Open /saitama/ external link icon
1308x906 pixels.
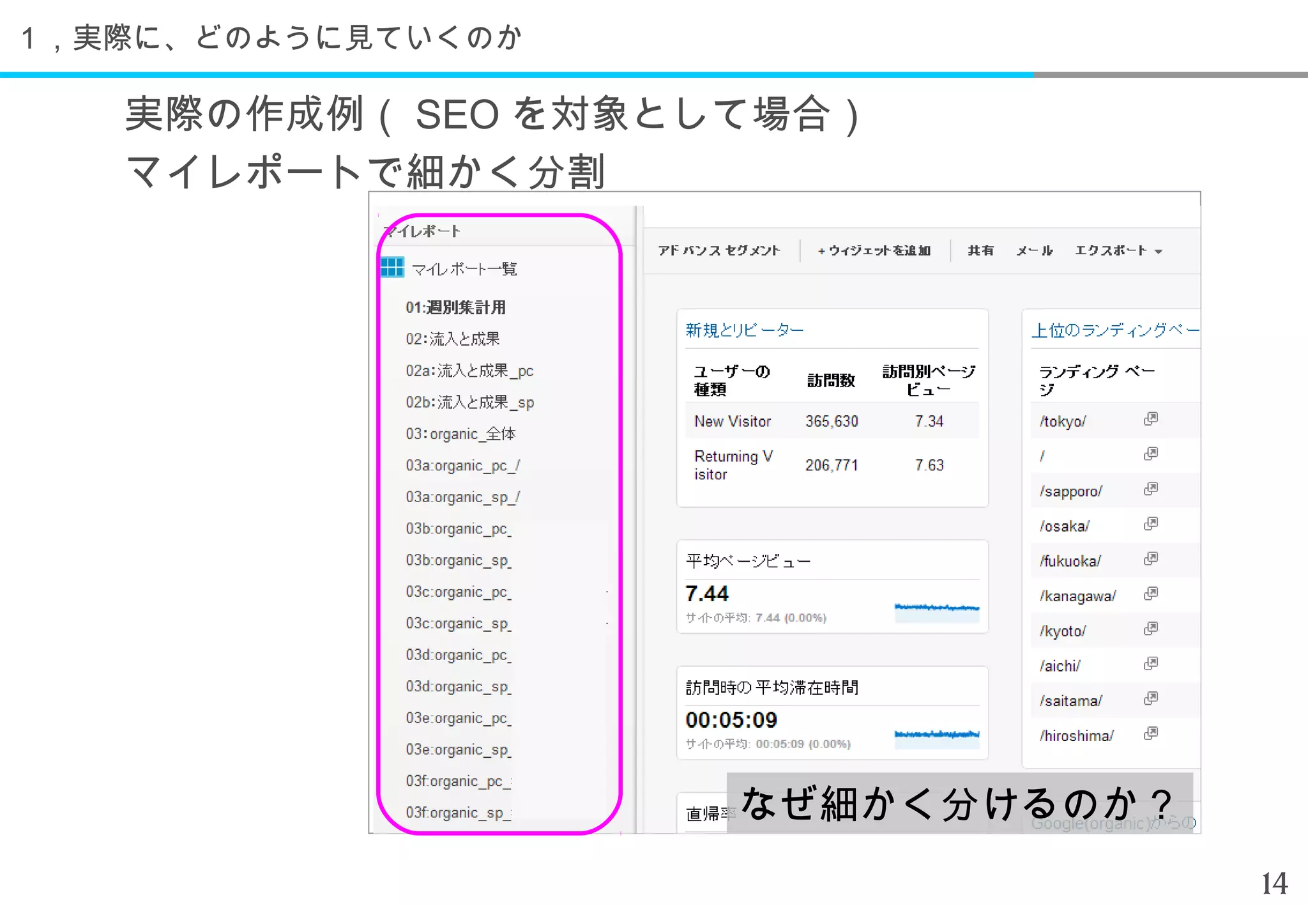point(1150,699)
